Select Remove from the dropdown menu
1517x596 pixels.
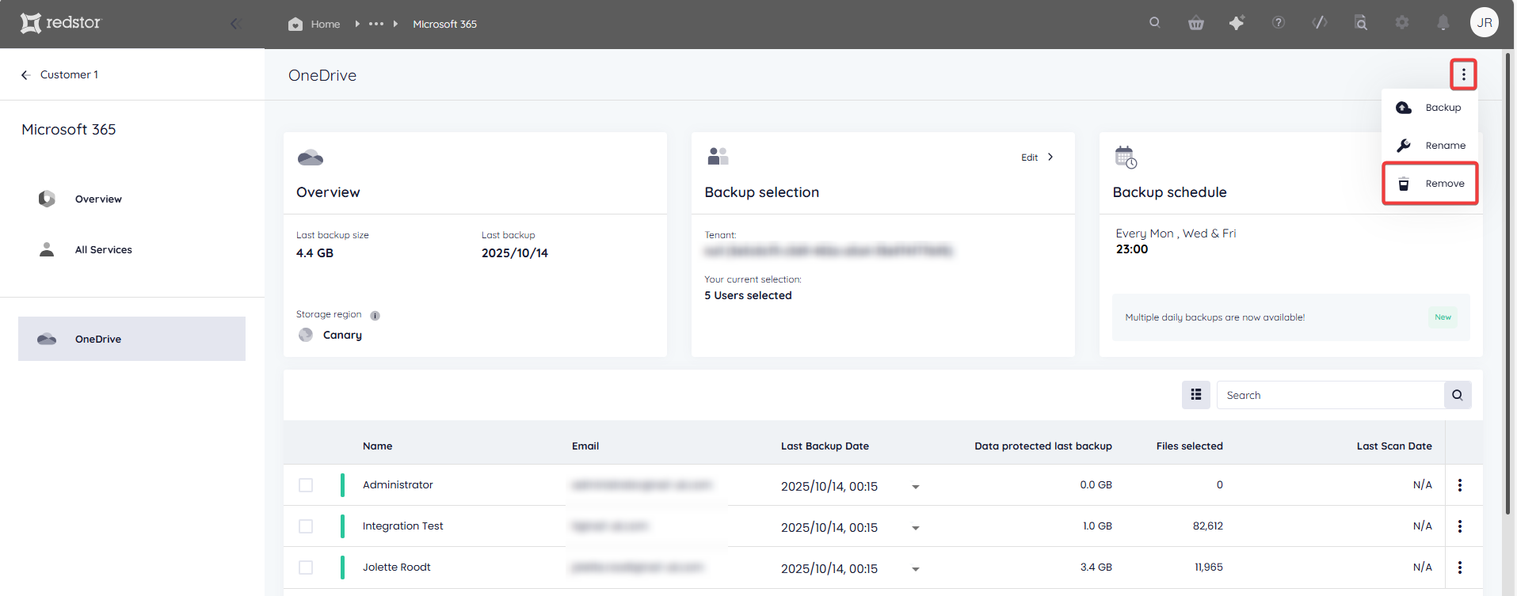(x=1430, y=184)
